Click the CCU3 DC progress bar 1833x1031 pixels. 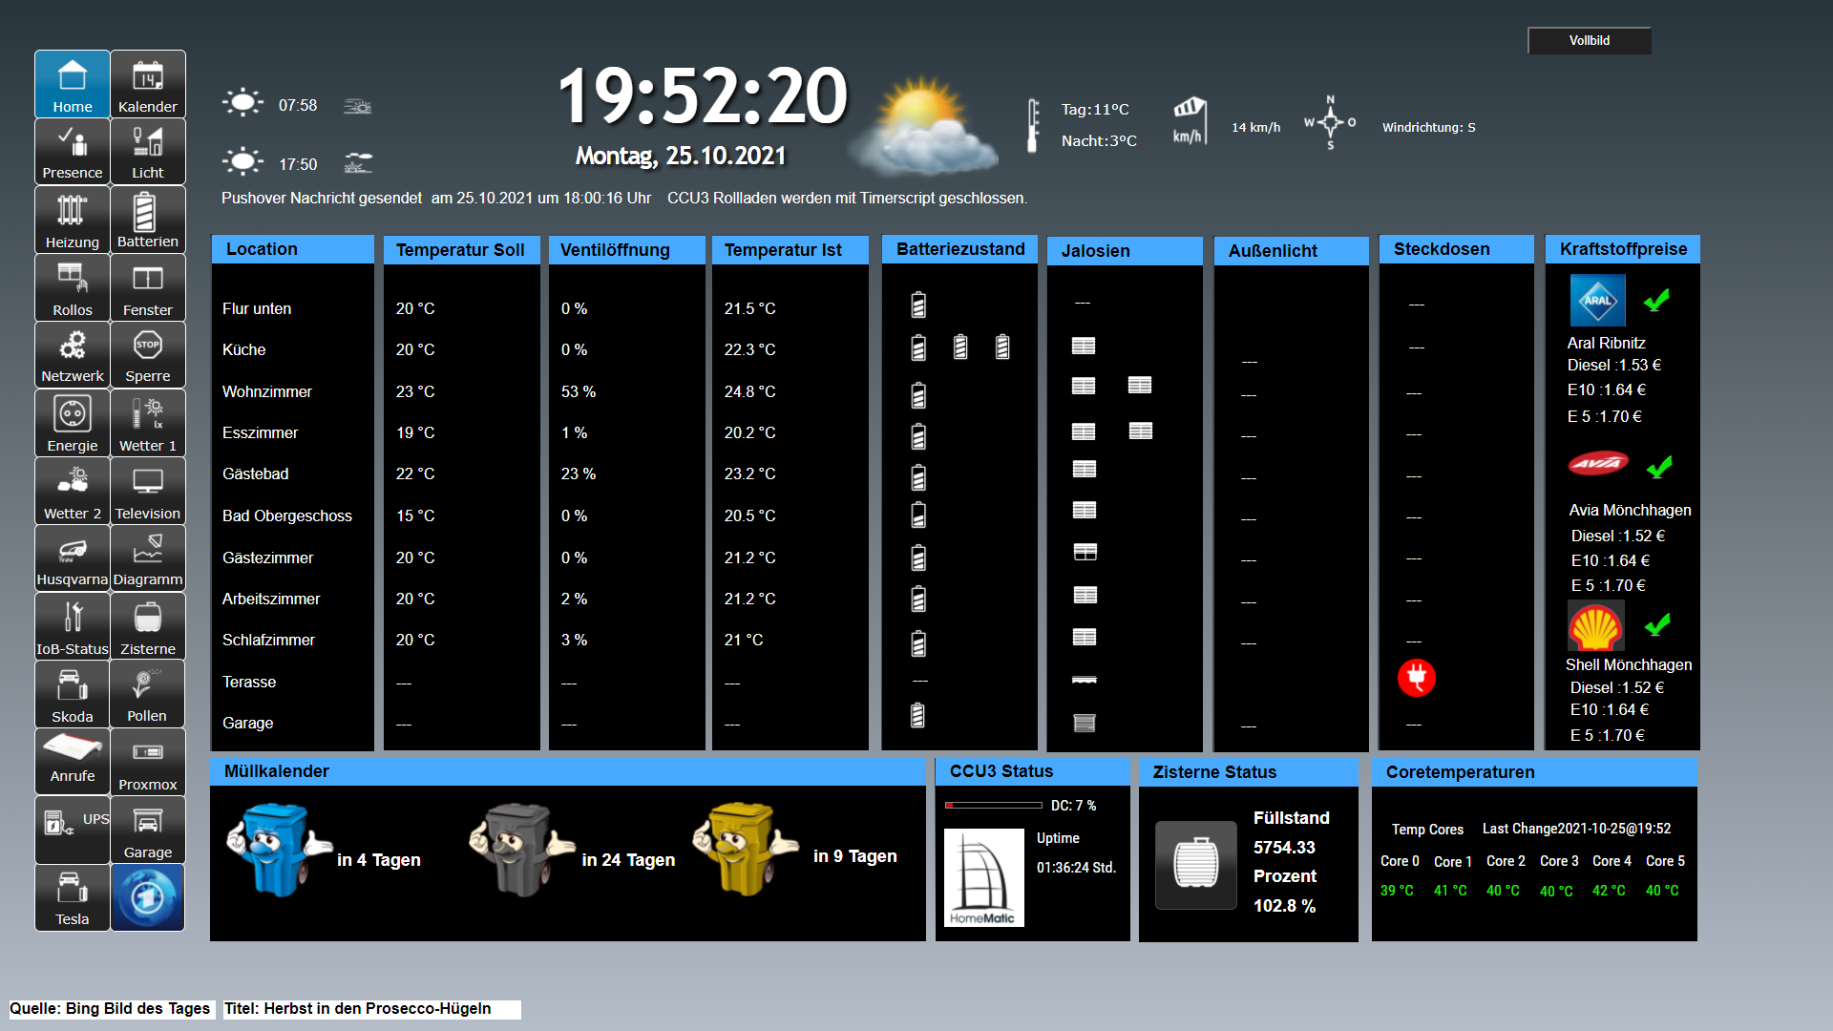[x=993, y=806]
